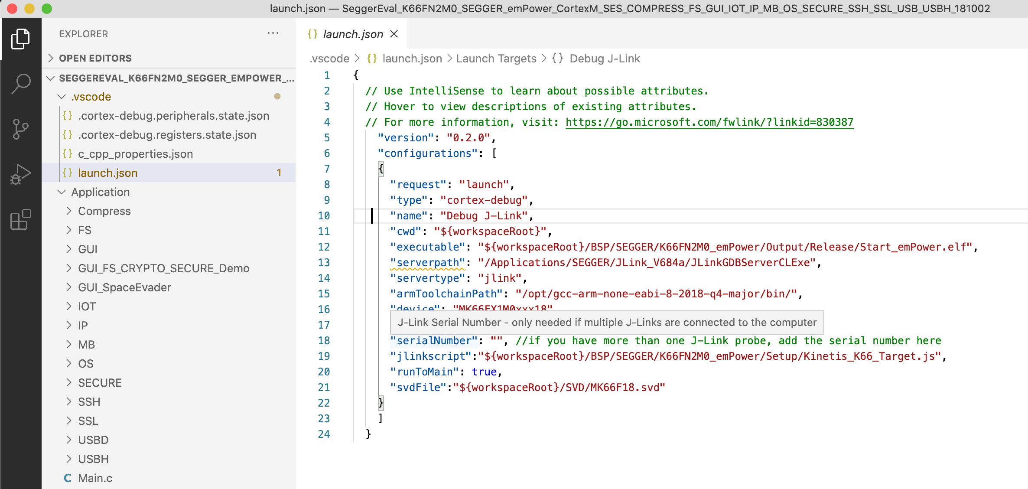Click the "configurations" key
Image resolution: width=1028 pixels, height=489 pixels.
click(428, 153)
